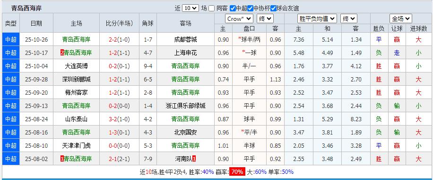
Task: Click the red card badge 1 after 河南队
Action: tap(194, 159)
